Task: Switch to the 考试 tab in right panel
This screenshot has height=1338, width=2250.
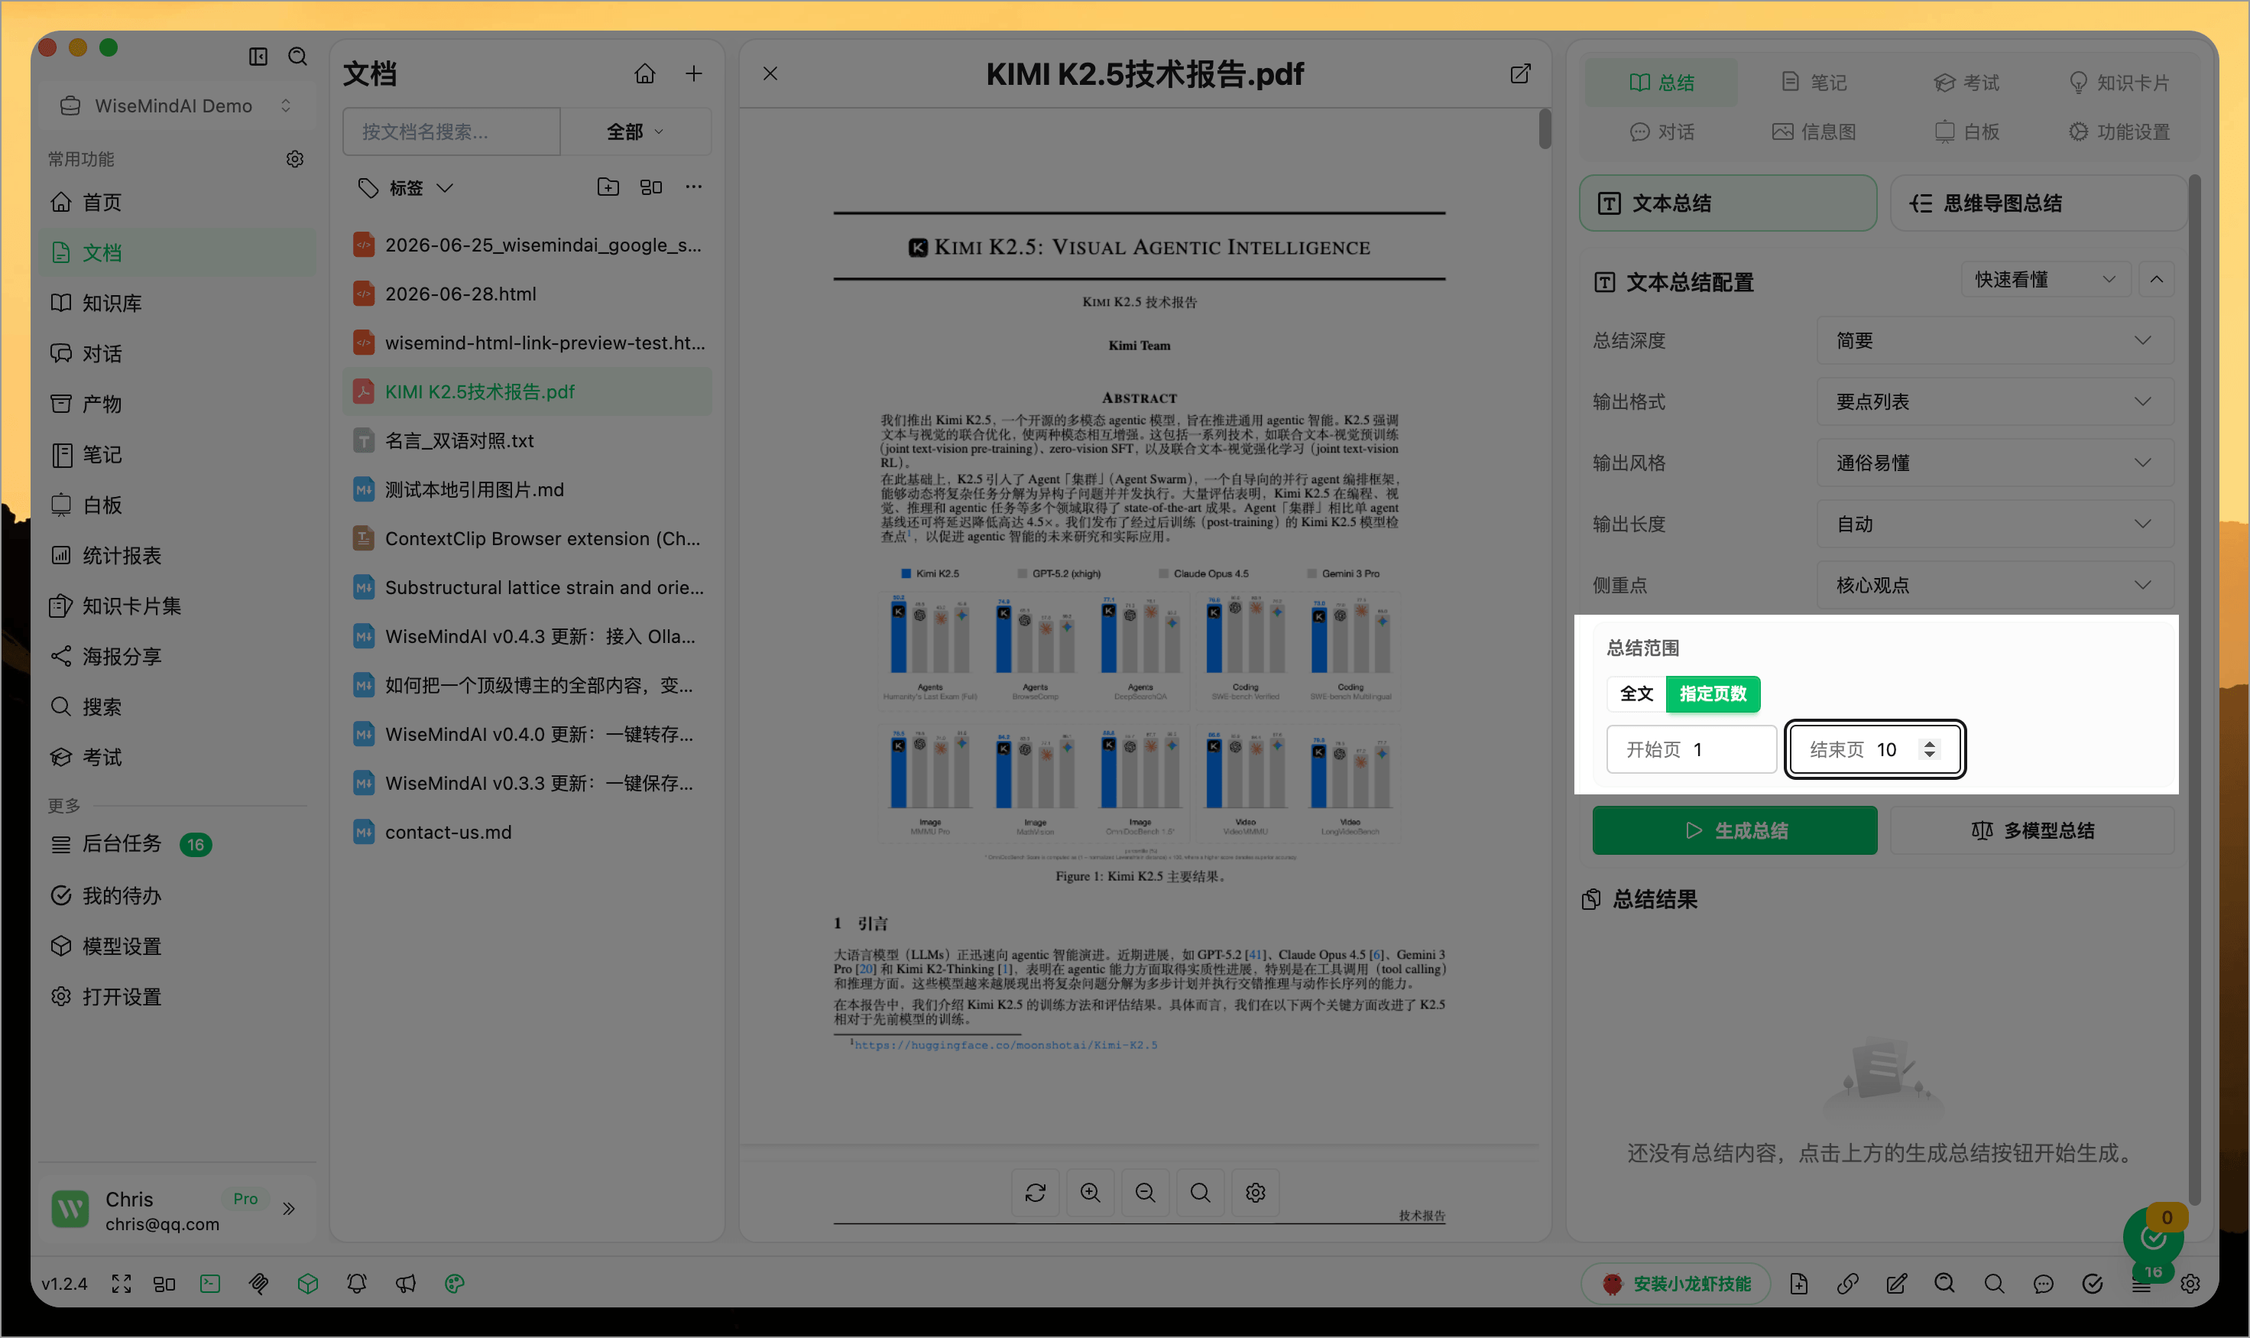Action: point(1966,83)
